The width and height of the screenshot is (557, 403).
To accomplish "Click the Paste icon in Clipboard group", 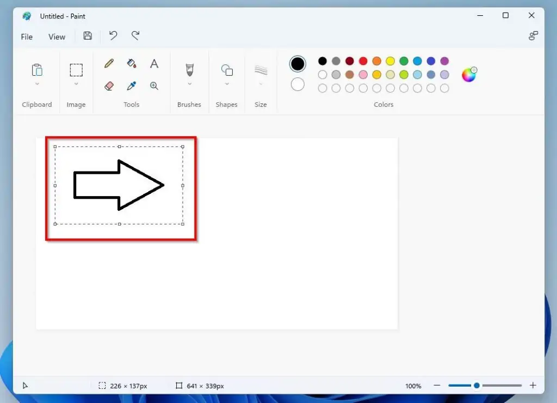I will point(36,70).
